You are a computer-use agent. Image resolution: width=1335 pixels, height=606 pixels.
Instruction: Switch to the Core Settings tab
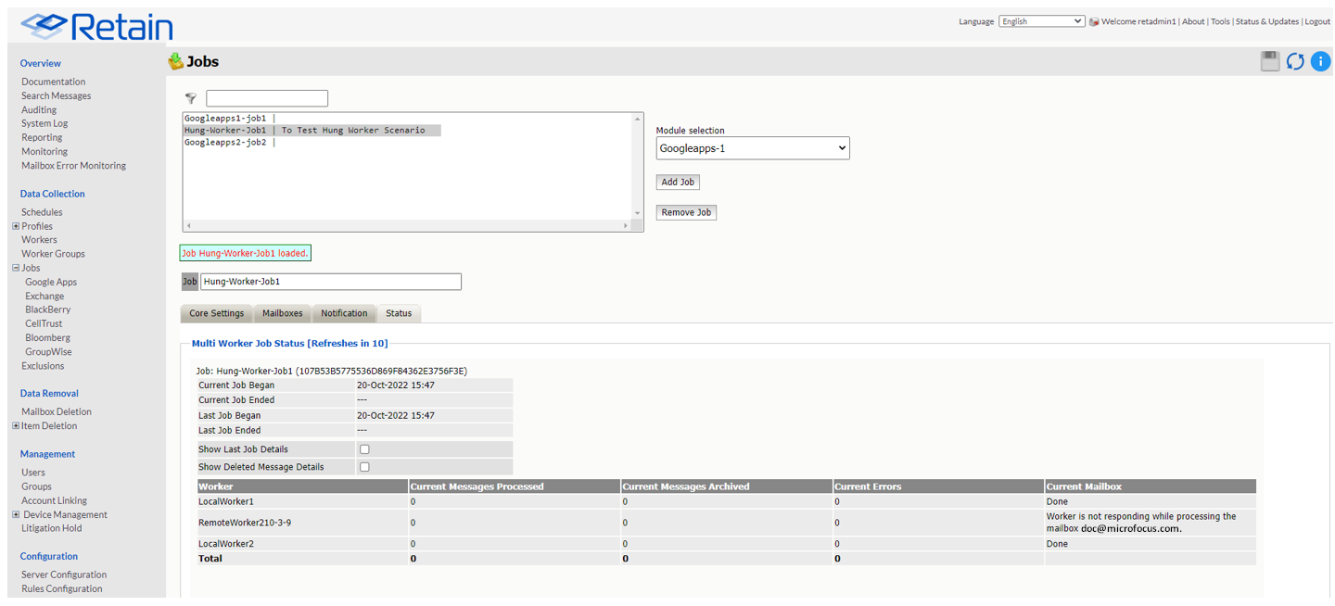[x=216, y=313]
